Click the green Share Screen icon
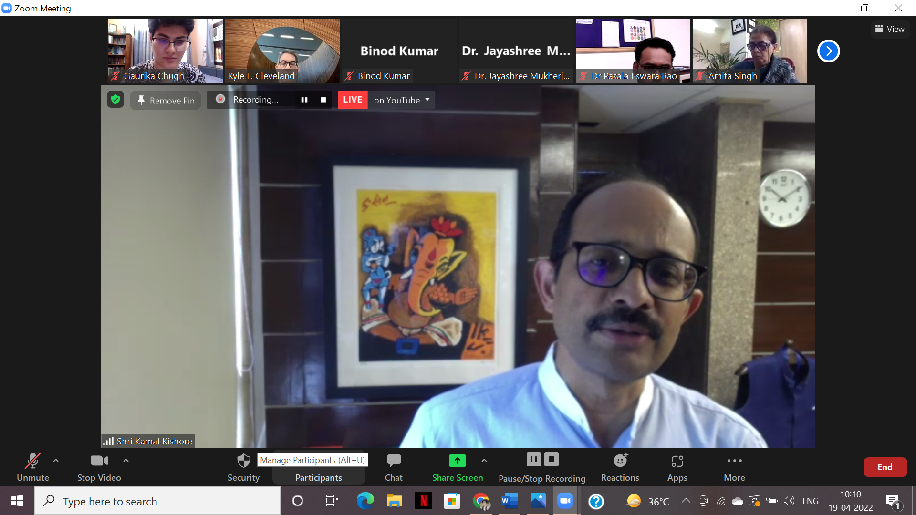The image size is (916, 515). (x=457, y=461)
